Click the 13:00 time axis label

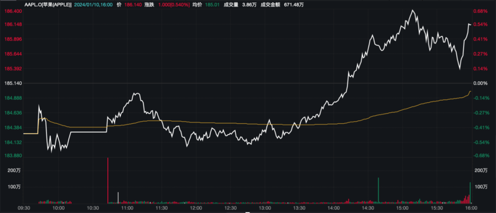265,208
